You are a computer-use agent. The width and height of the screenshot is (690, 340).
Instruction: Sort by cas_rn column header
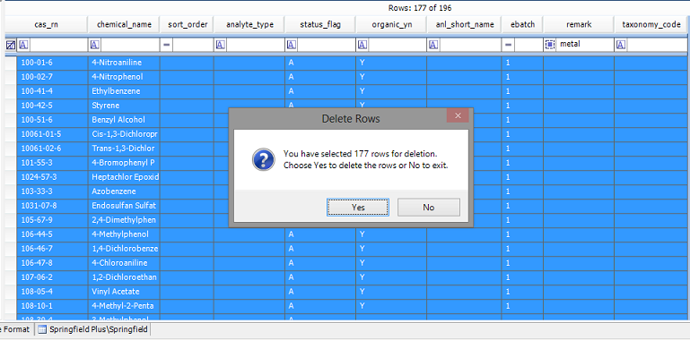tap(46, 24)
